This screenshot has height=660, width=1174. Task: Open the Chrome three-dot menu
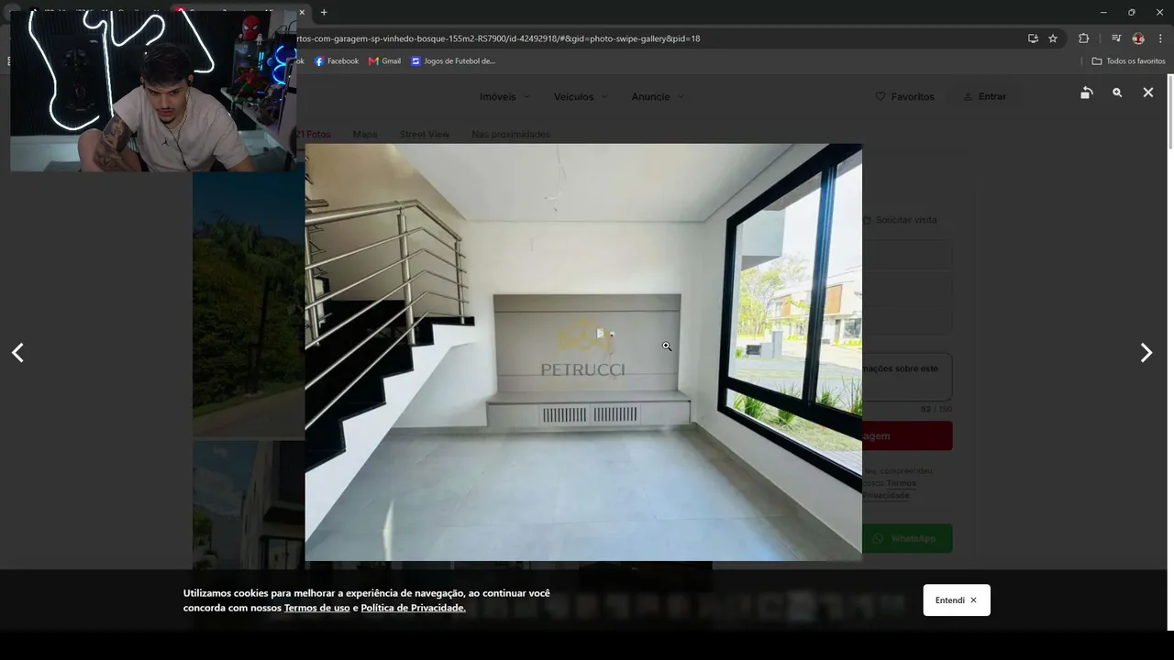1160,38
